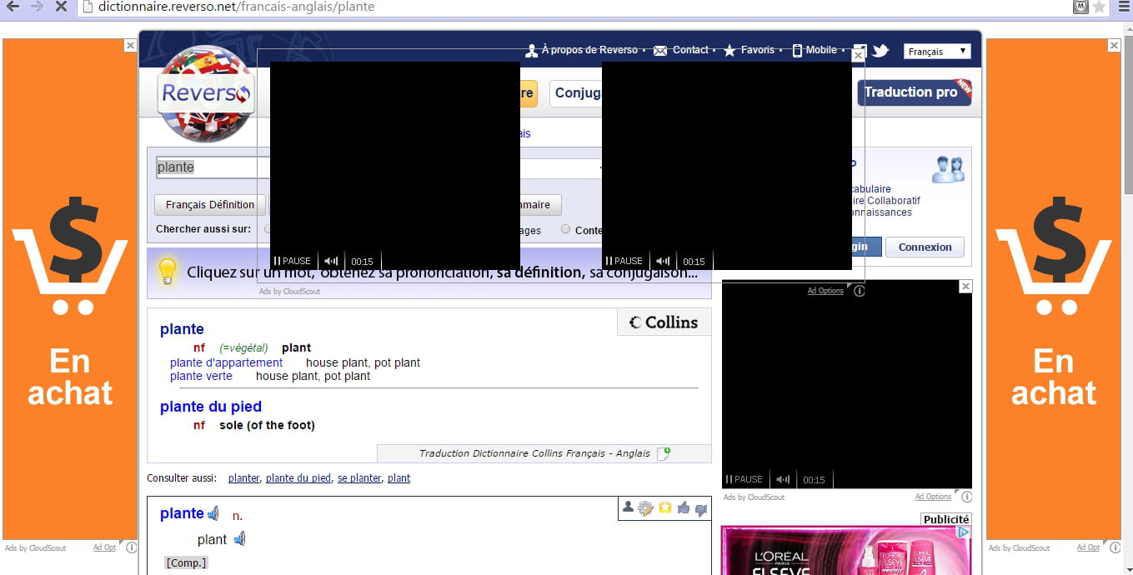The image size is (1133, 575).
Task: Click the phone icon next to Mobile
Action: (x=797, y=51)
